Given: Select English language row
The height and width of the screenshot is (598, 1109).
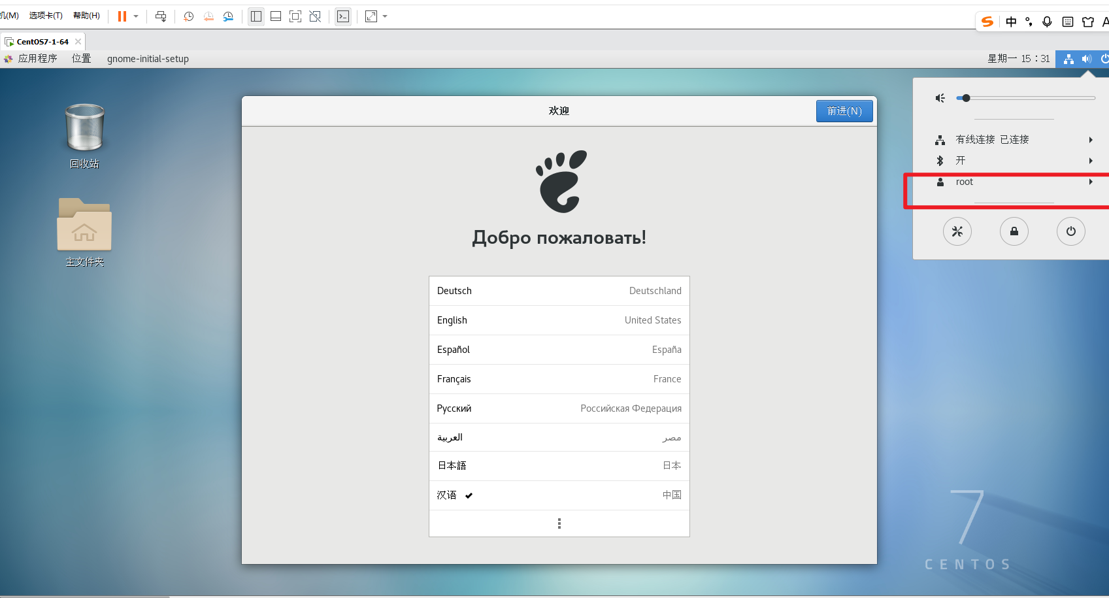Looking at the screenshot, I should (559, 320).
